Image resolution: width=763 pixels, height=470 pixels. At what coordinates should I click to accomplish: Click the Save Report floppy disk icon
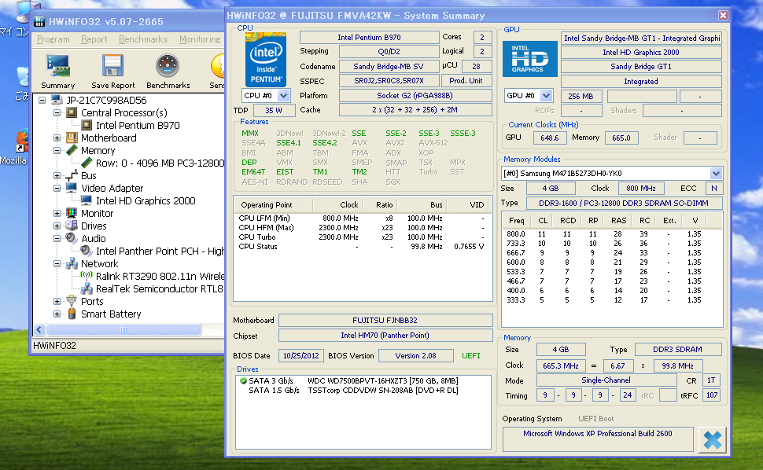click(x=112, y=66)
